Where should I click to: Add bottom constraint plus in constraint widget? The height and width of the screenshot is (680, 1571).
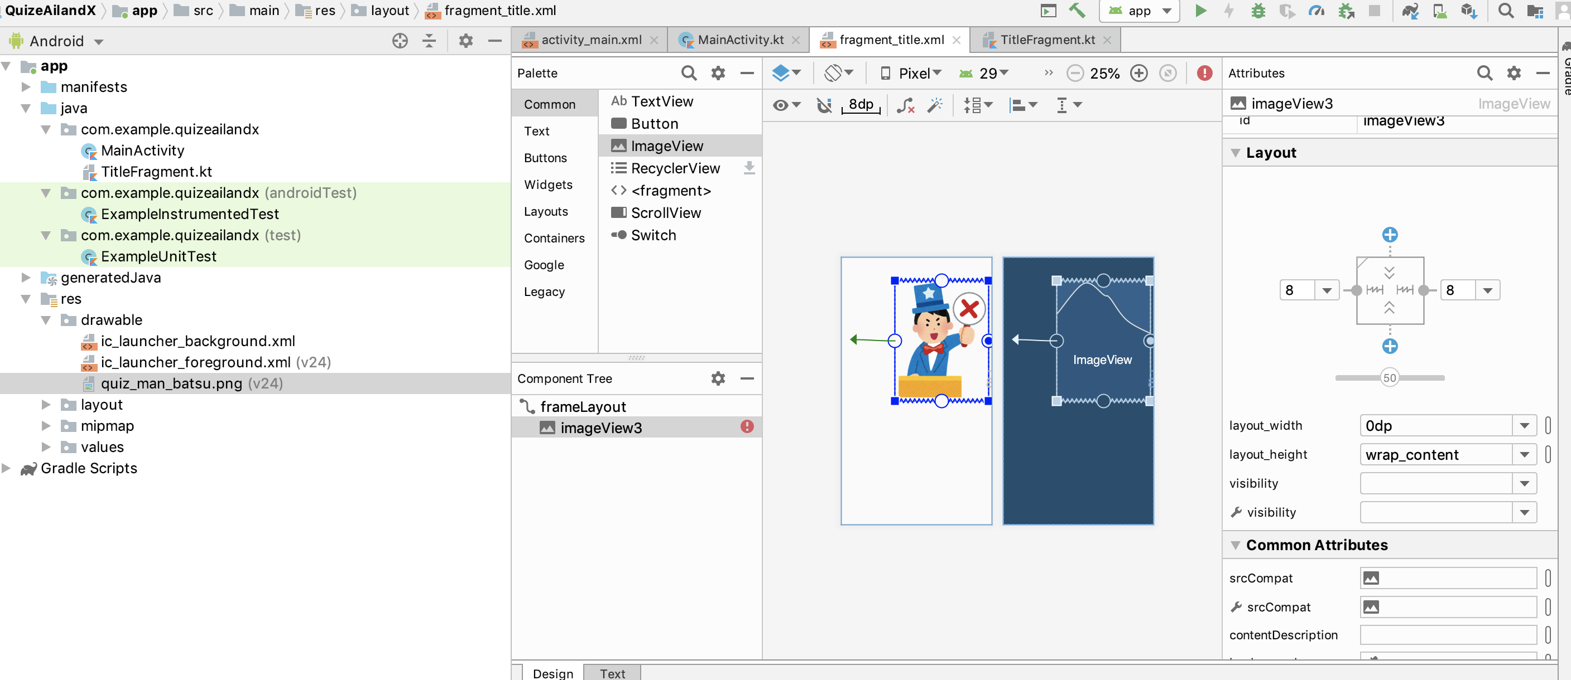click(1389, 346)
